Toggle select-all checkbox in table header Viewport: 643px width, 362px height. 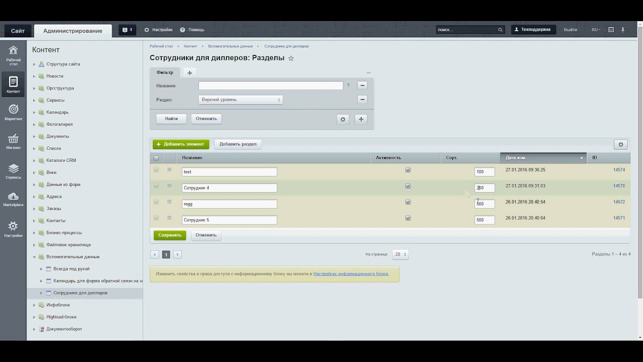tap(156, 158)
